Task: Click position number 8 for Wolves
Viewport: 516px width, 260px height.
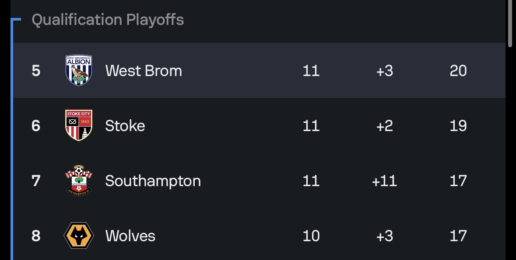Action: point(36,236)
